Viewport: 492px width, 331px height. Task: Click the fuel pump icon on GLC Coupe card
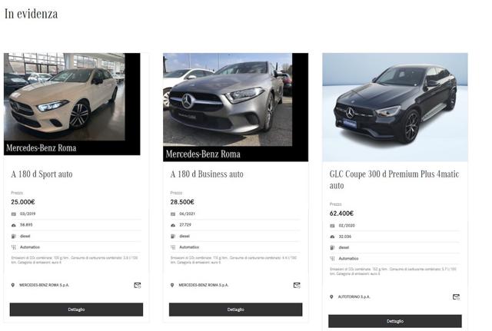(x=332, y=247)
